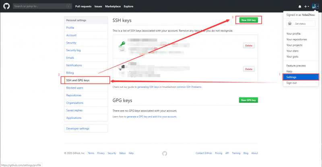Open the API footer link
Viewport: 322px width, 167px height.
click(227, 153)
